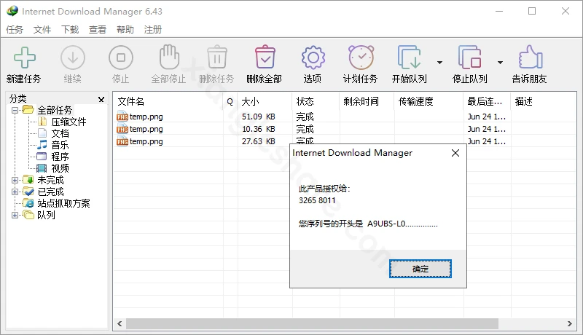Open the 注册 menu
This screenshot has width=583, height=335.
pos(153,29)
